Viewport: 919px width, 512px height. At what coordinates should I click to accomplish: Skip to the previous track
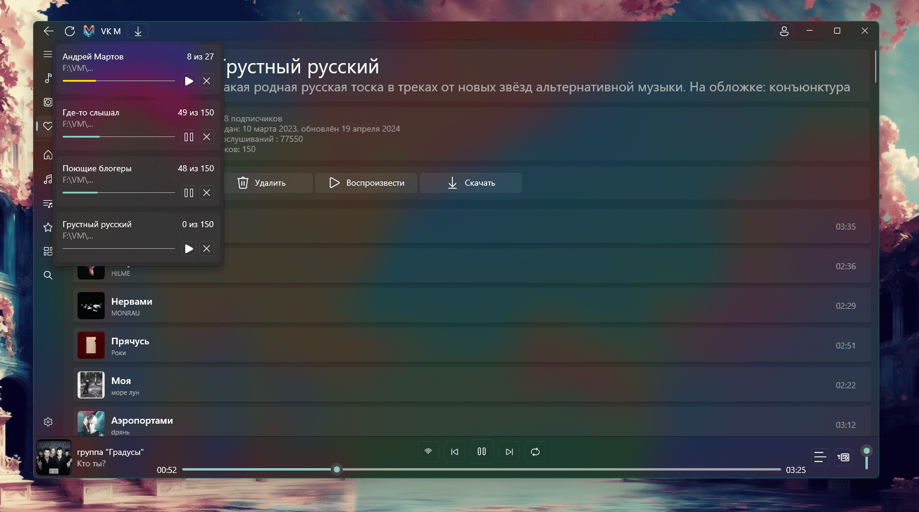[455, 451]
